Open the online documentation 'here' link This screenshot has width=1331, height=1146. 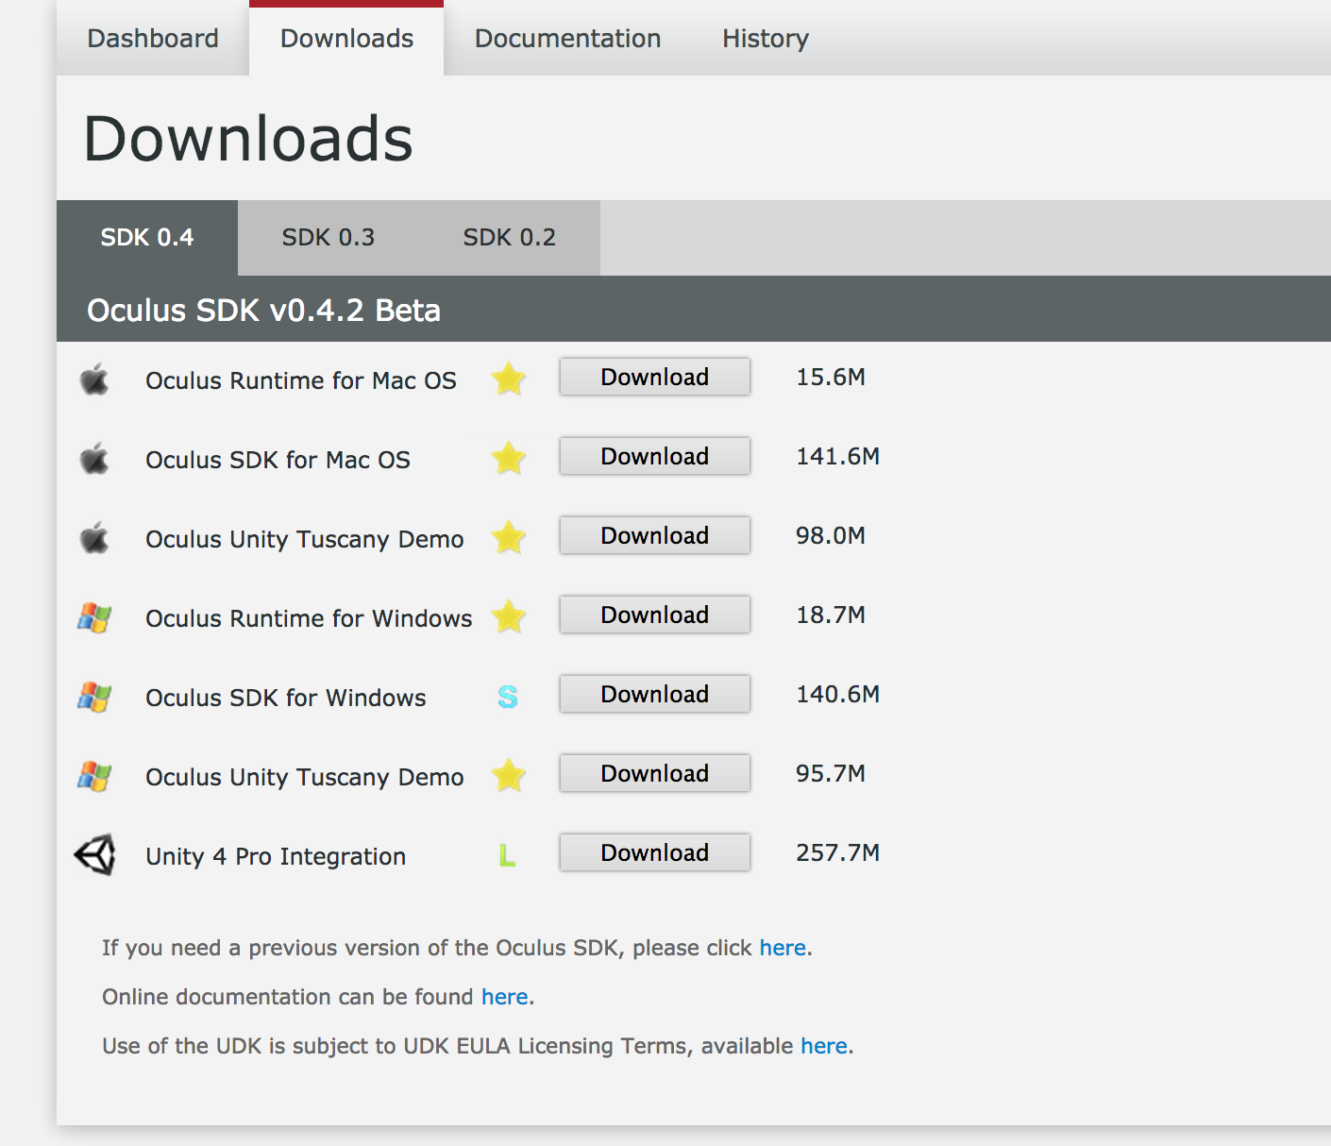(x=504, y=997)
